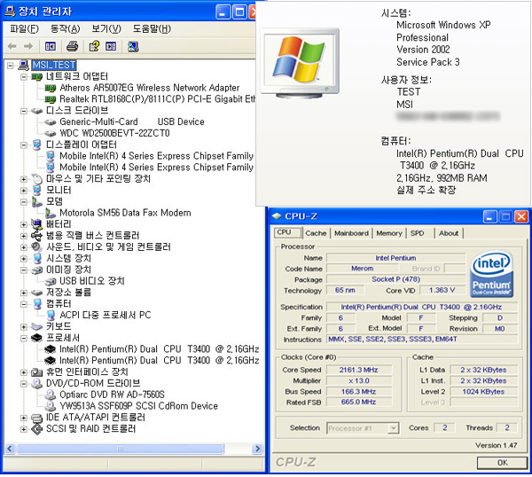Collapse the 네트워크 어댑터 branch

23,76
